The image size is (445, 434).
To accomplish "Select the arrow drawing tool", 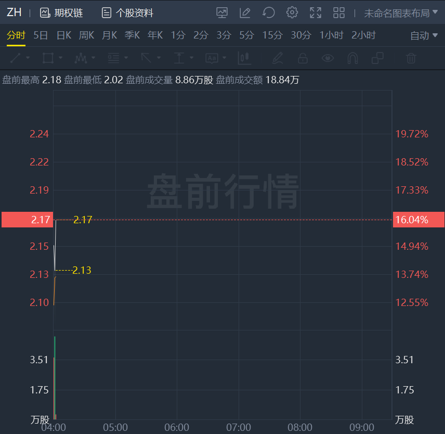I will pos(146,58).
